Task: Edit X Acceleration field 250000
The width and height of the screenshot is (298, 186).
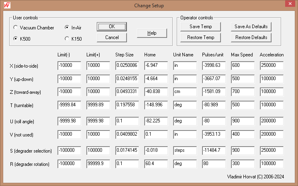Action: 271,66
